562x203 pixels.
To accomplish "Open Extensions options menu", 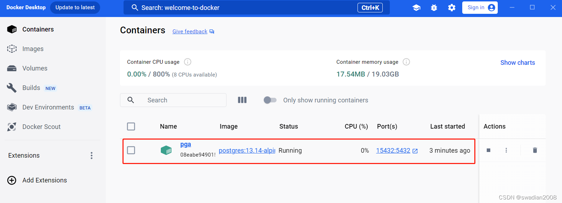I will (92, 156).
